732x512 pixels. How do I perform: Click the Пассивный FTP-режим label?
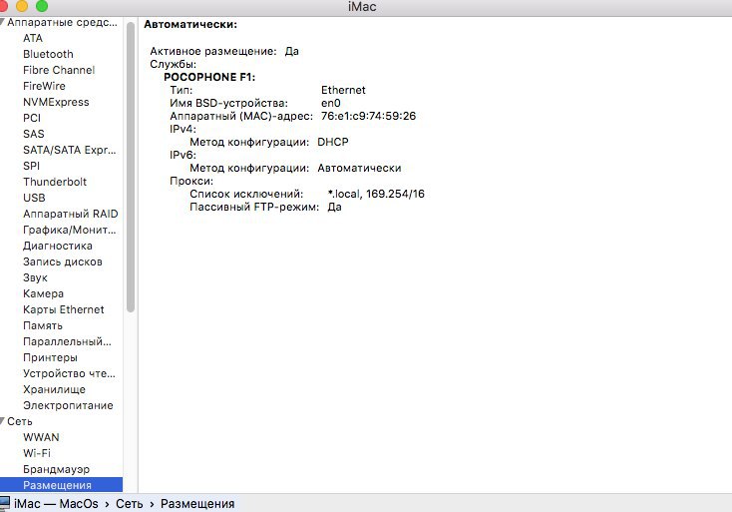tap(254, 207)
